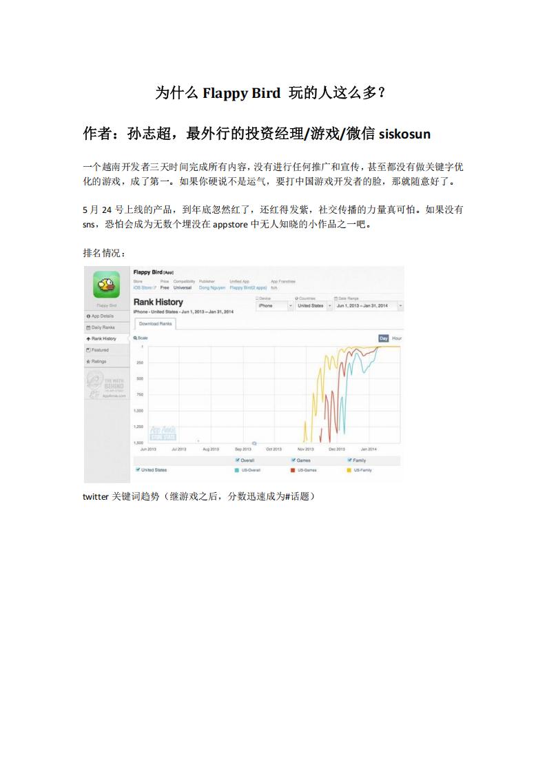Toggle the Overall checkbox

coord(238,460)
